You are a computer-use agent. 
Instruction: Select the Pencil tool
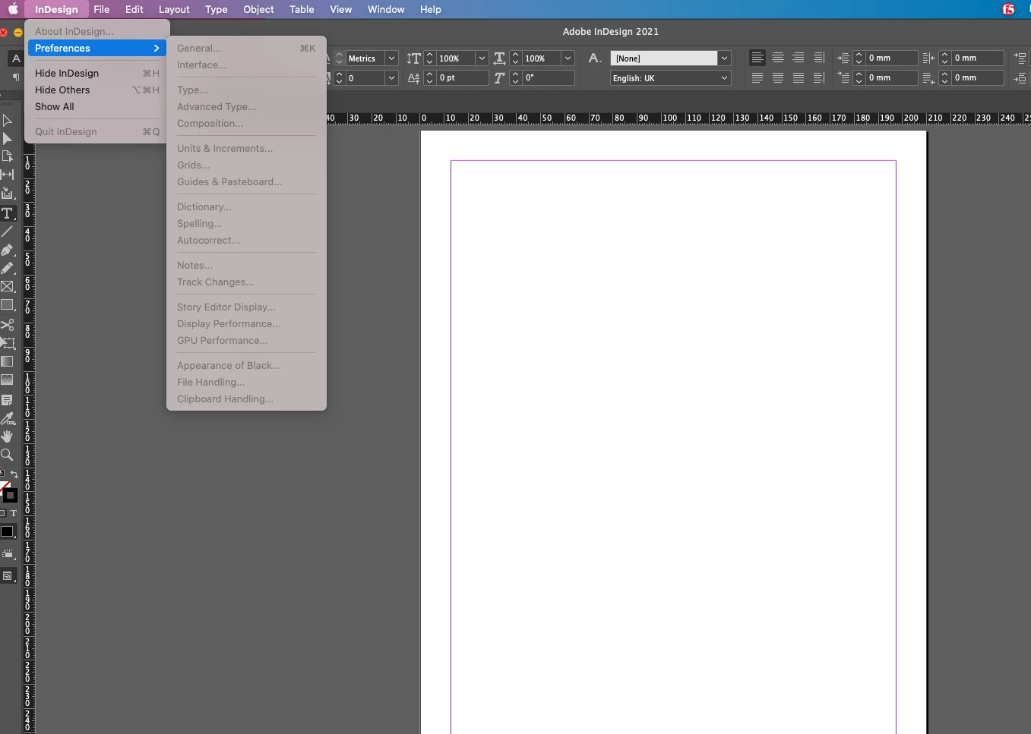(7, 268)
